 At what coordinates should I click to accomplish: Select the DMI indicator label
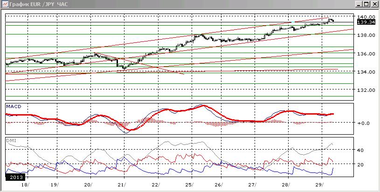(10, 140)
